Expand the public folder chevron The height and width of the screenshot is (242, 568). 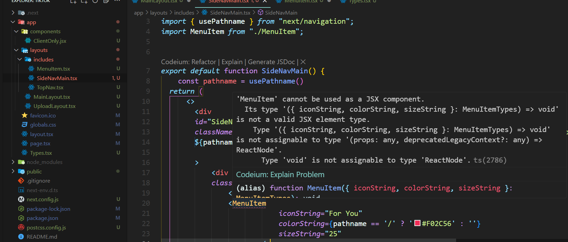[13, 171]
